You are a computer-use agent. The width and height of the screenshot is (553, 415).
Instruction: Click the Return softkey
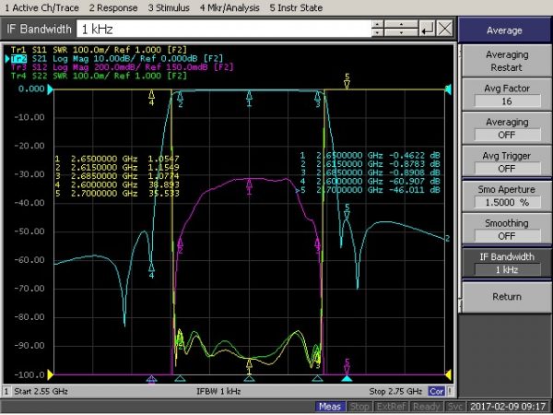506,297
